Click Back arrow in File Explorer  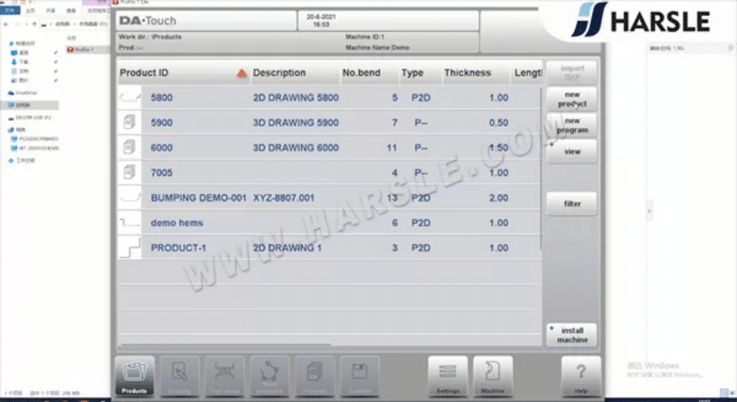(x=6, y=24)
